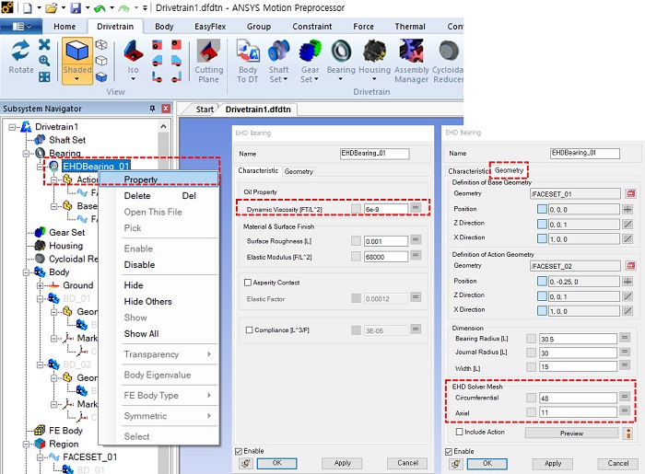Collapse the Bearing tree node
645x474 pixels.
pyautogui.click(x=27, y=154)
